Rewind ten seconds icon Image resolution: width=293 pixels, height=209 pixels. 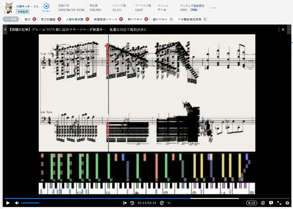pyautogui.click(x=132, y=203)
